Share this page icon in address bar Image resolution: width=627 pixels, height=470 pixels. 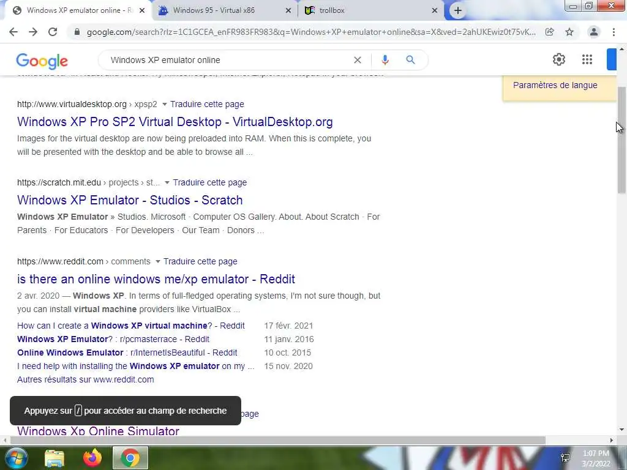coord(549,32)
